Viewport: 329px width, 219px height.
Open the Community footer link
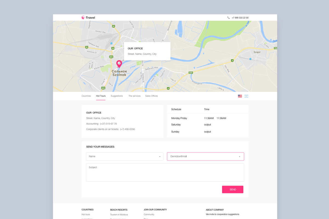pos(149,215)
